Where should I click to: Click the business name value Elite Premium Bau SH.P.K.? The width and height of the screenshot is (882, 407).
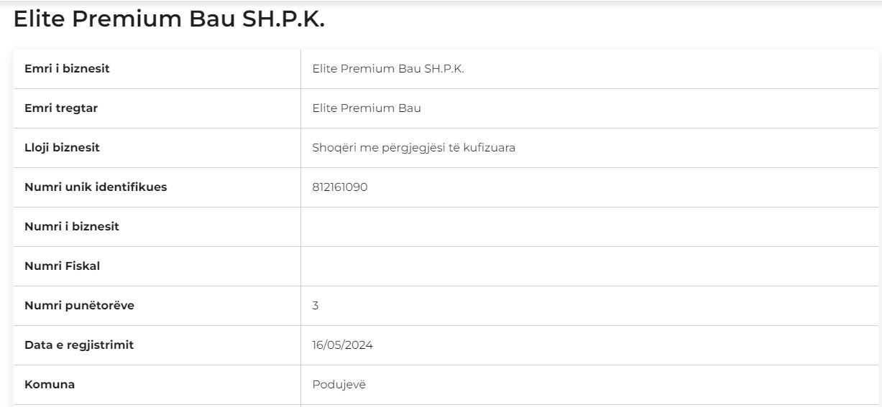393,69
